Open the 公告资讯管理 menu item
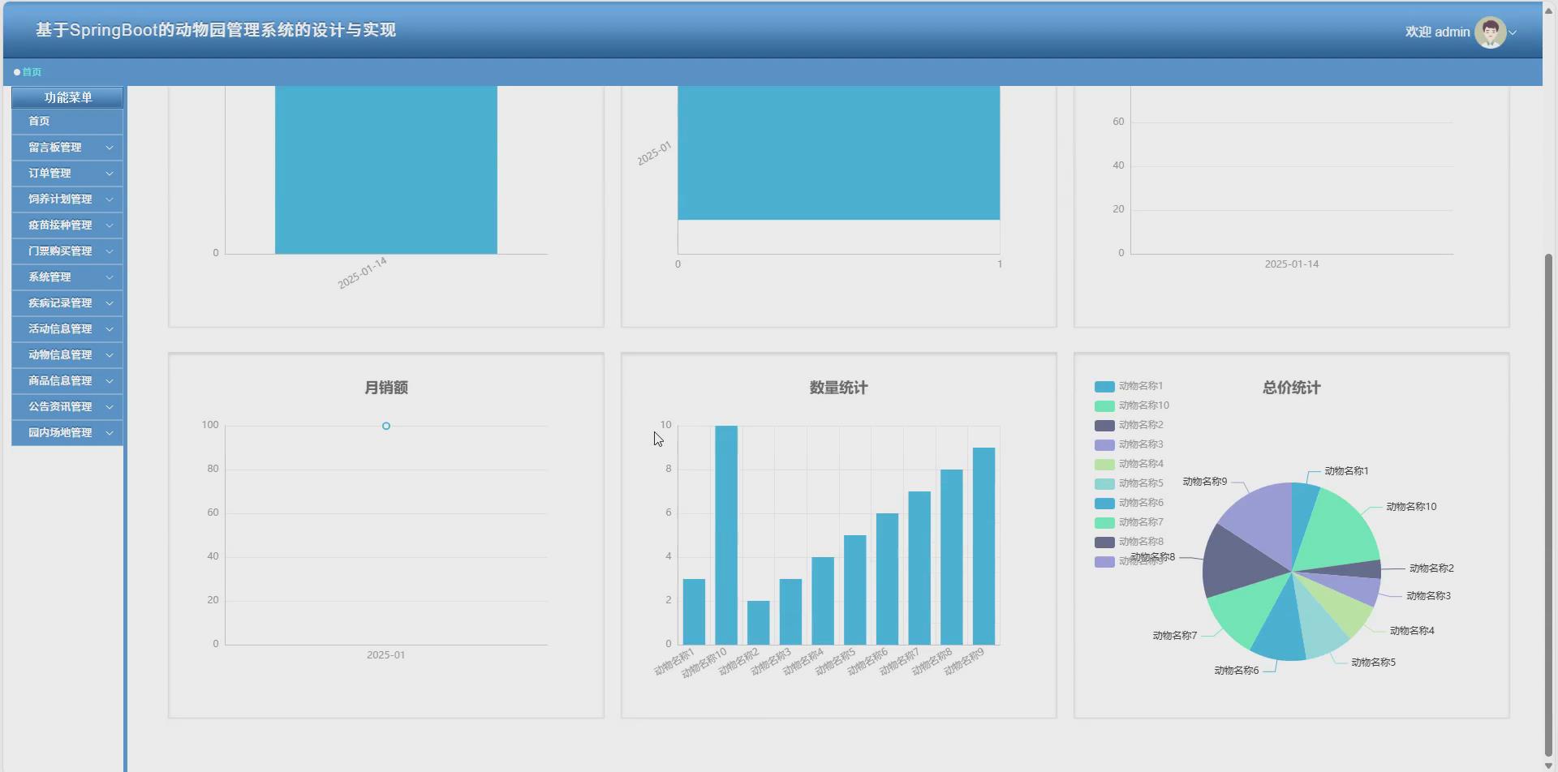Image resolution: width=1558 pixels, height=772 pixels. coord(67,406)
